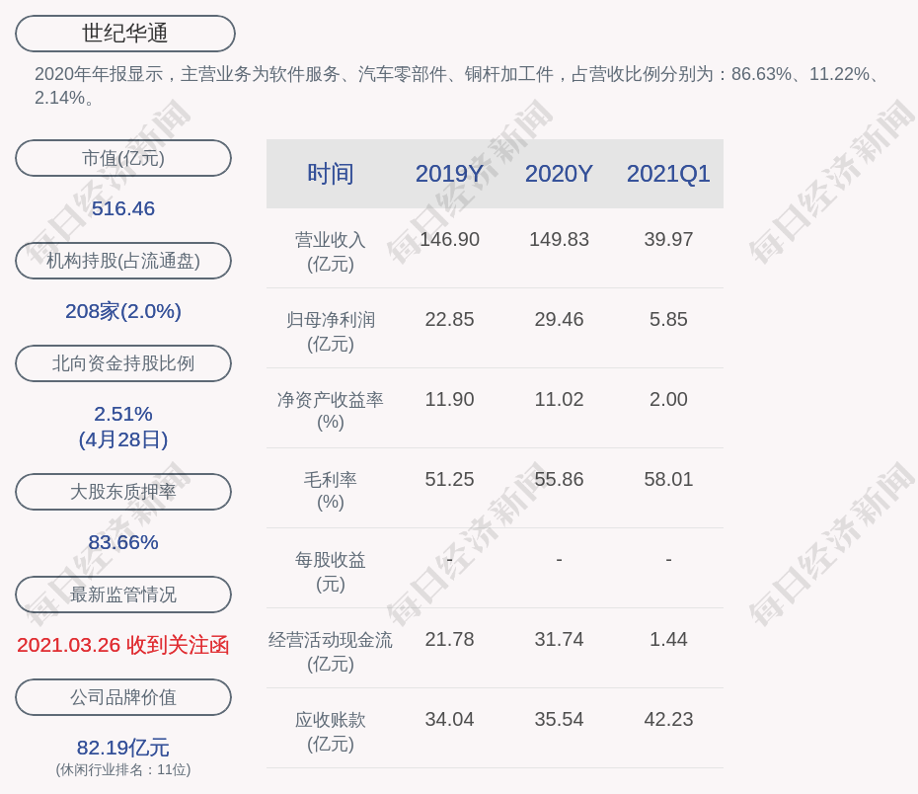Click ROE value 11.02

[x=559, y=399]
